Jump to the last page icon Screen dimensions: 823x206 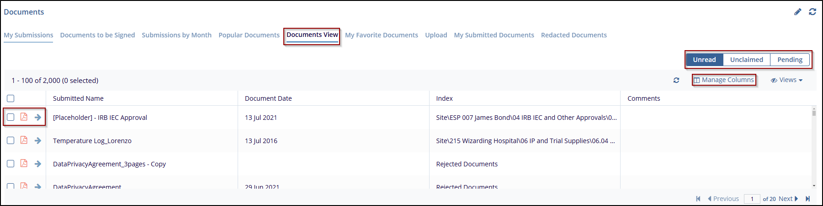(808, 199)
